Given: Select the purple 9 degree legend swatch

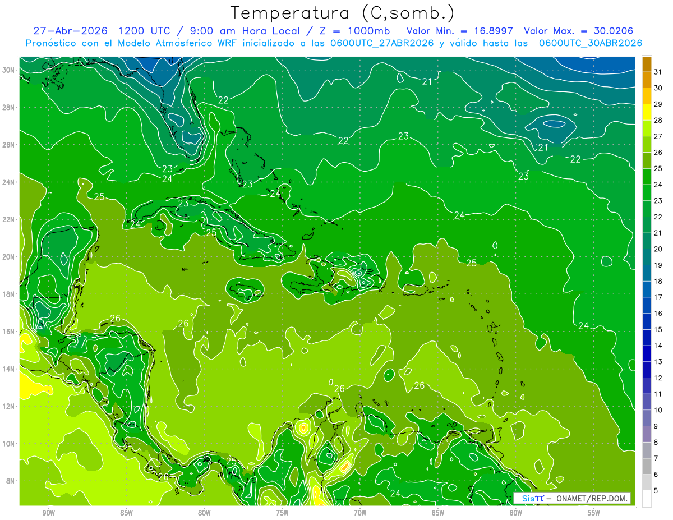Looking at the screenshot, I should point(647,418).
